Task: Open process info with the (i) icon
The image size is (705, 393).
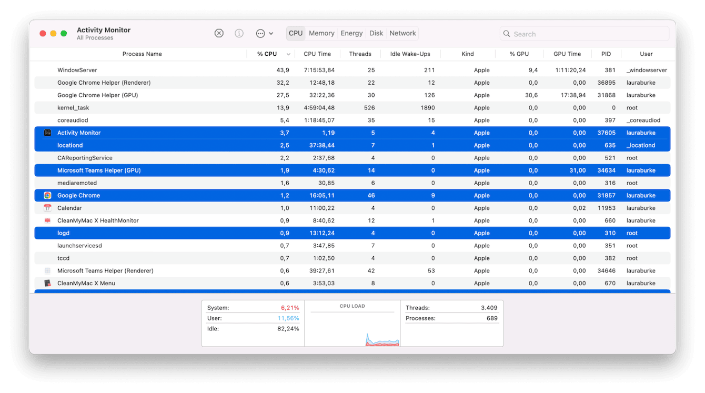Action: coord(239,33)
